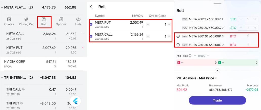This screenshot has width=261, height=110.
Task: Uncheck the META PUT checkbox
Action: pyautogui.click(x=91, y=24)
